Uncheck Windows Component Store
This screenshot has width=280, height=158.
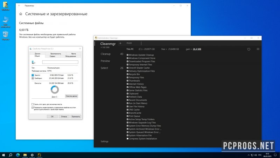click(x=127, y=58)
